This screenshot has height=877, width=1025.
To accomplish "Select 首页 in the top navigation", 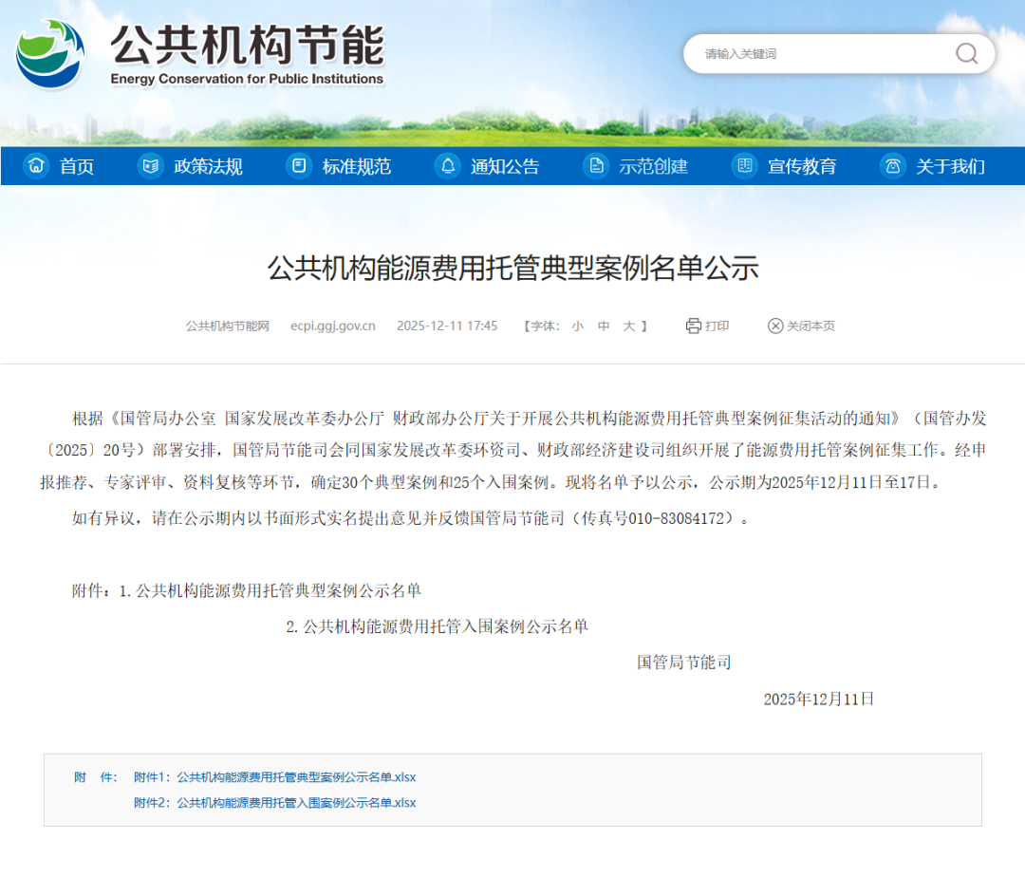I will click(x=75, y=165).
